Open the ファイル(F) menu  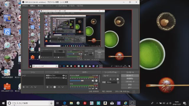pos(25,6)
